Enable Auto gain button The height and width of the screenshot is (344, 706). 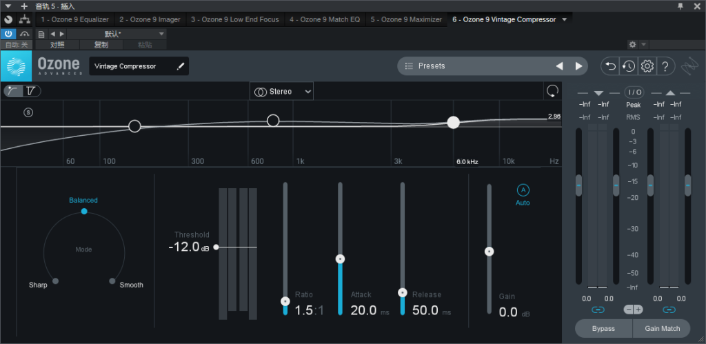coord(523,190)
